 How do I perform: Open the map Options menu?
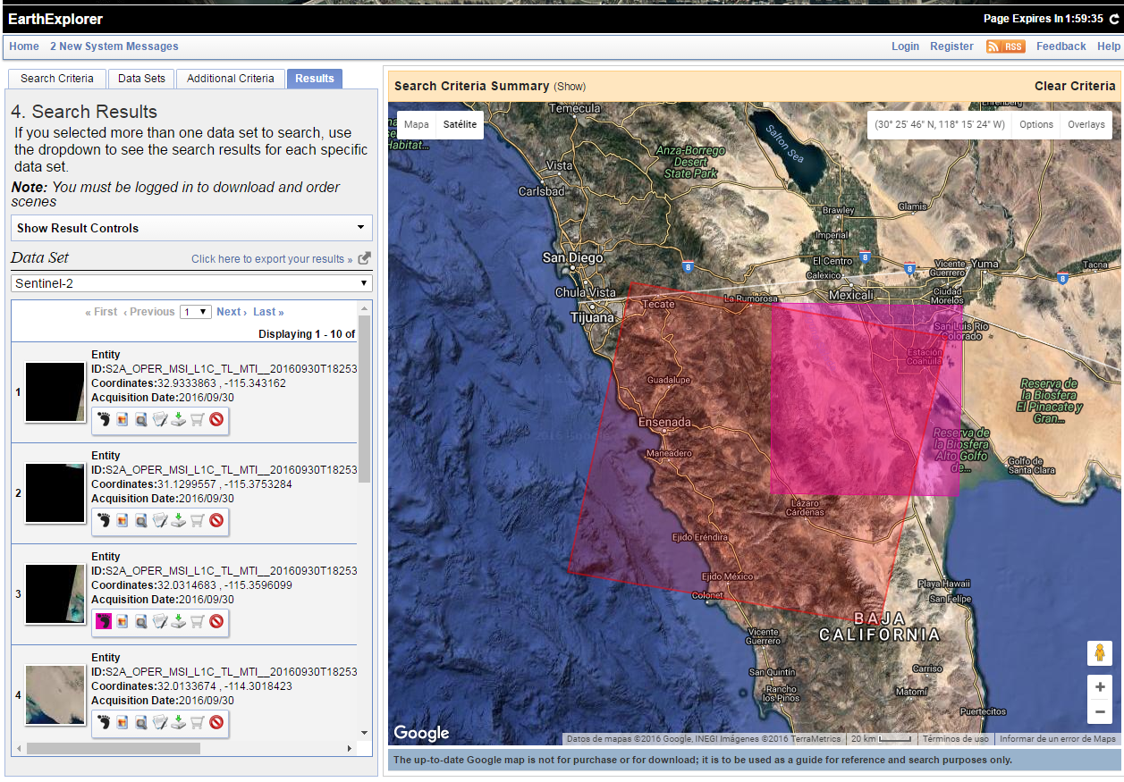tap(1036, 125)
